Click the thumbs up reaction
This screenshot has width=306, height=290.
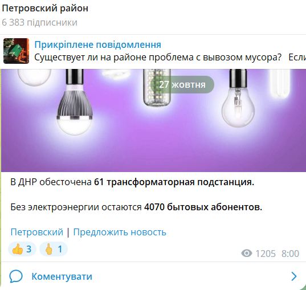[x=22, y=249]
